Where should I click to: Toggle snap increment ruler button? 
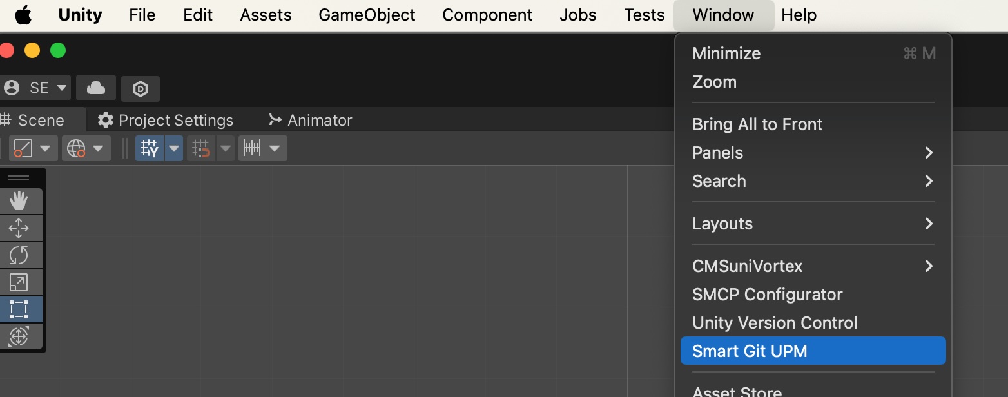(x=252, y=148)
